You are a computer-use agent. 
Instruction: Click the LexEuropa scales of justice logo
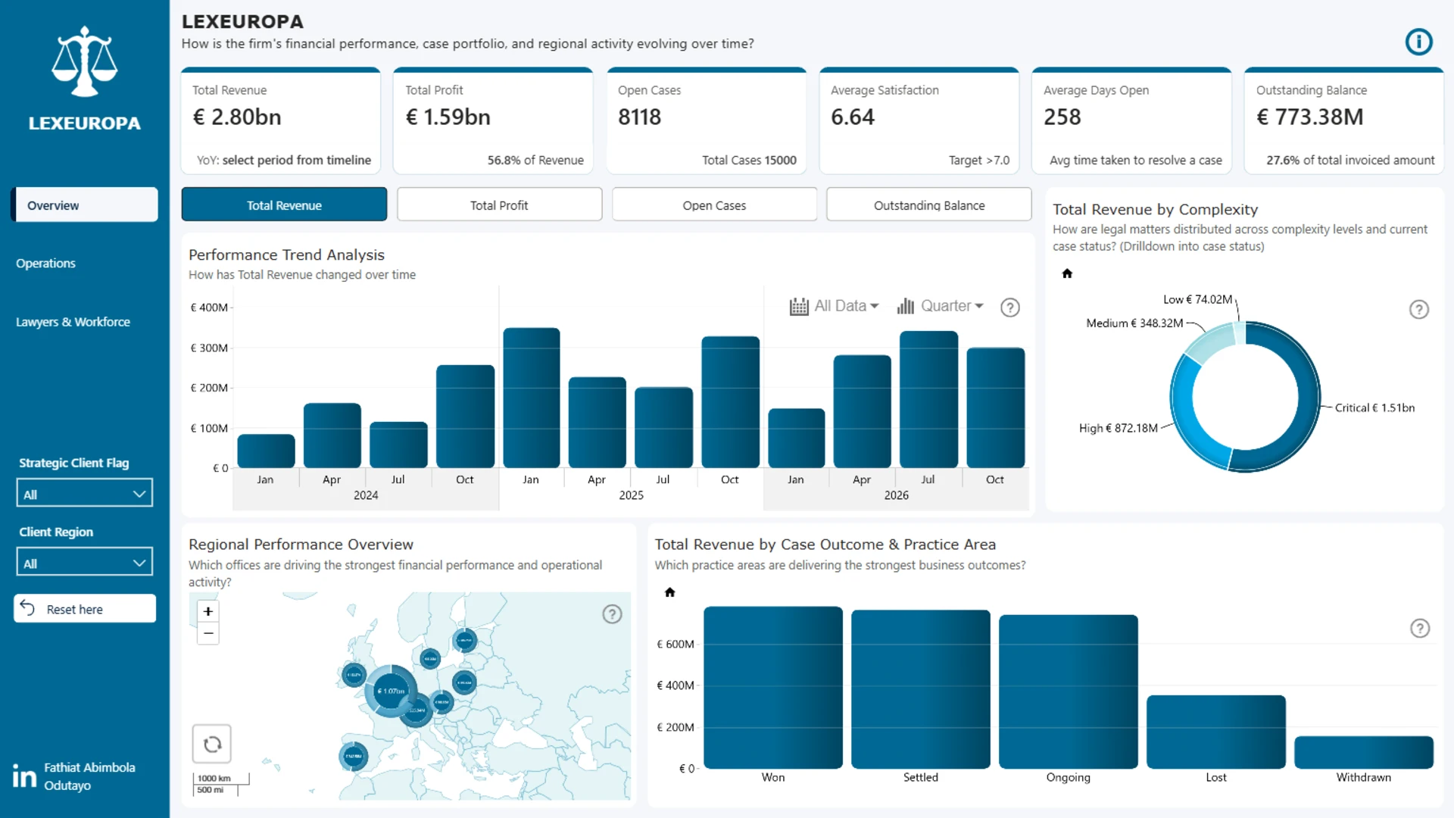point(84,62)
